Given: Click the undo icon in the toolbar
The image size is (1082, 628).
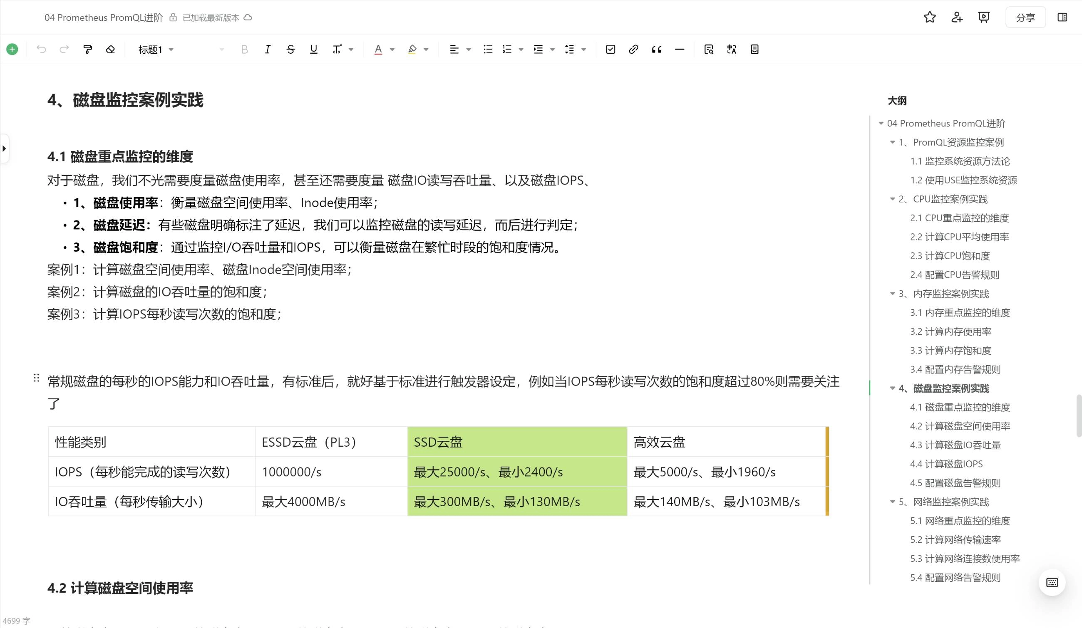Looking at the screenshot, I should pos(42,49).
